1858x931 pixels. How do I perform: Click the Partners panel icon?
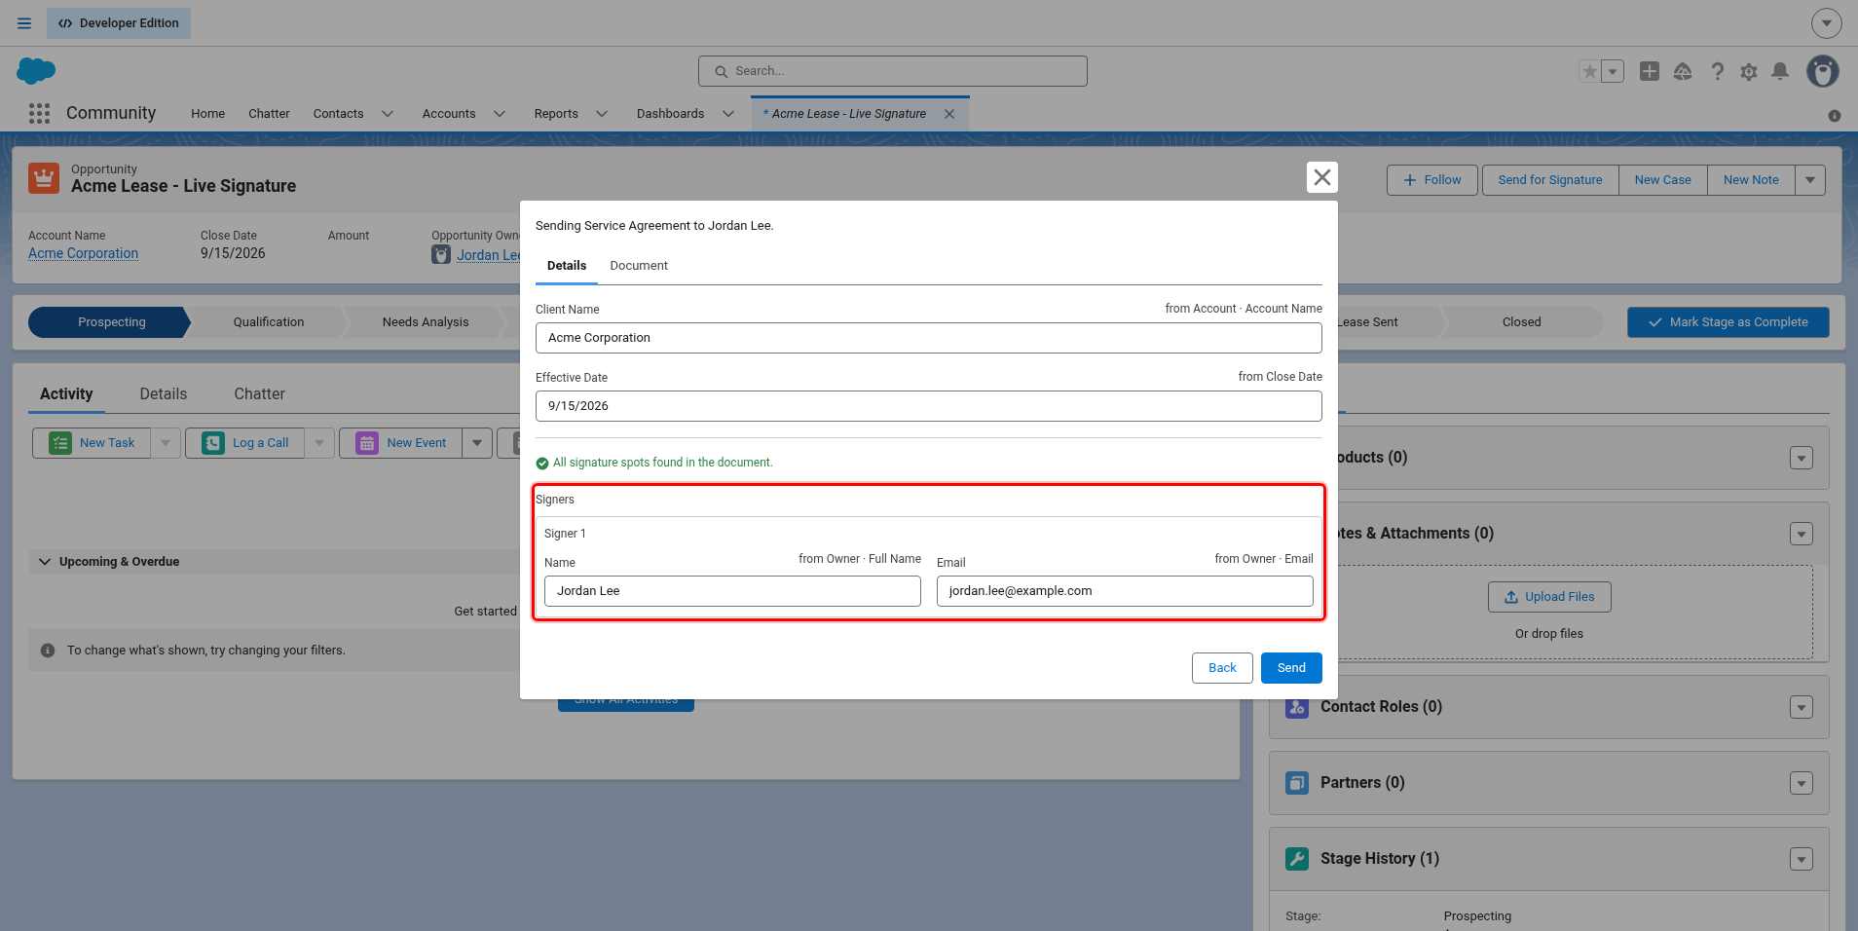(1297, 783)
